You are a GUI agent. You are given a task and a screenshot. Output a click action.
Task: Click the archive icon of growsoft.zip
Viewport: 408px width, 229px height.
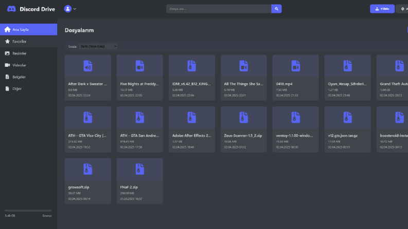click(x=87, y=169)
